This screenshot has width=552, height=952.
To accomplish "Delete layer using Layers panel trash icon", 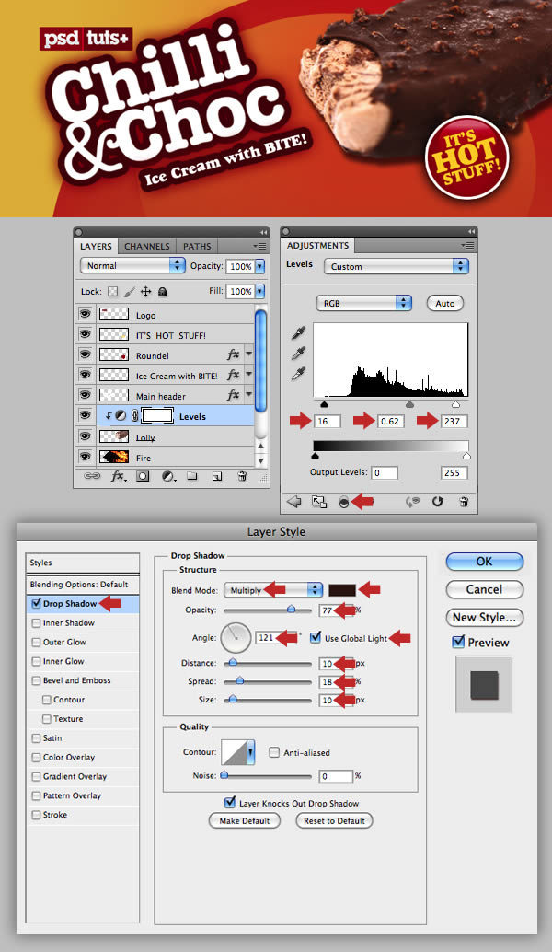I will pyautogui.click(x=241, y=476).
